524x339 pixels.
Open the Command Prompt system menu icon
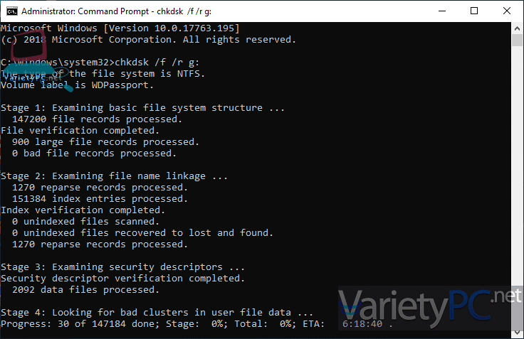pos(11,11)
